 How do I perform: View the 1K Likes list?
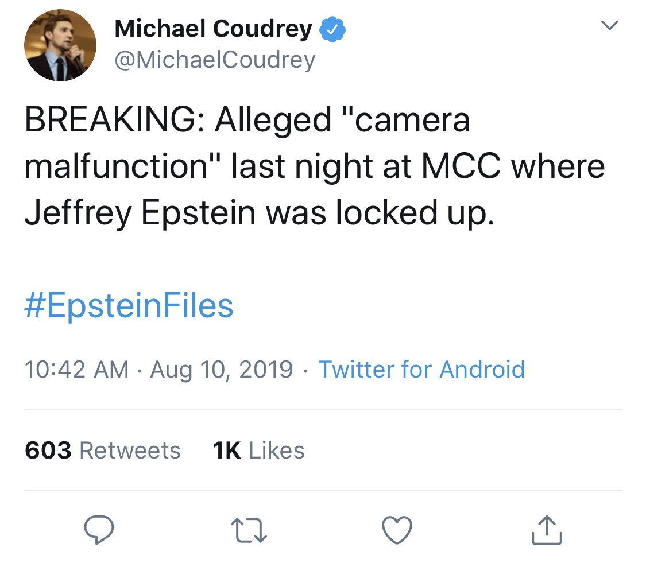point(259,450)
